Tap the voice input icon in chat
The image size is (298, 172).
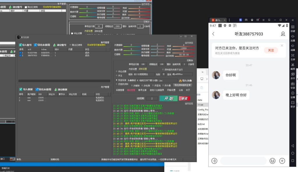pos(214,161)
